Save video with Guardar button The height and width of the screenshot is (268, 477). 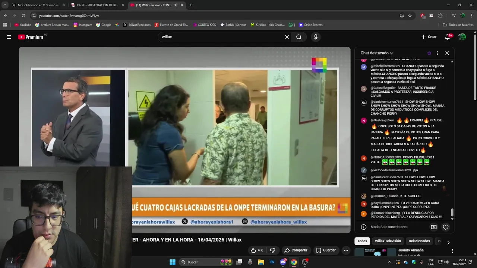coord(326,250)
